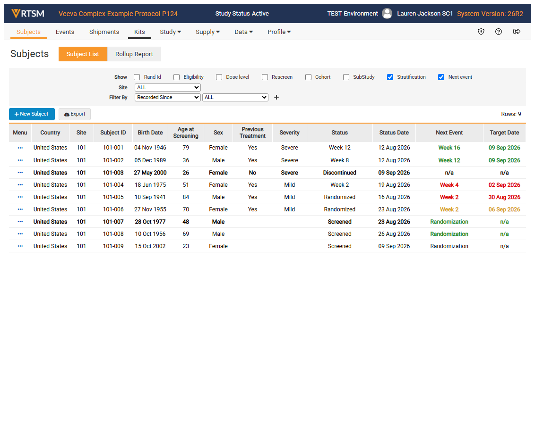535x434 pixels.
Task: Enable the SubStudy checkbox
Action: 346,77
